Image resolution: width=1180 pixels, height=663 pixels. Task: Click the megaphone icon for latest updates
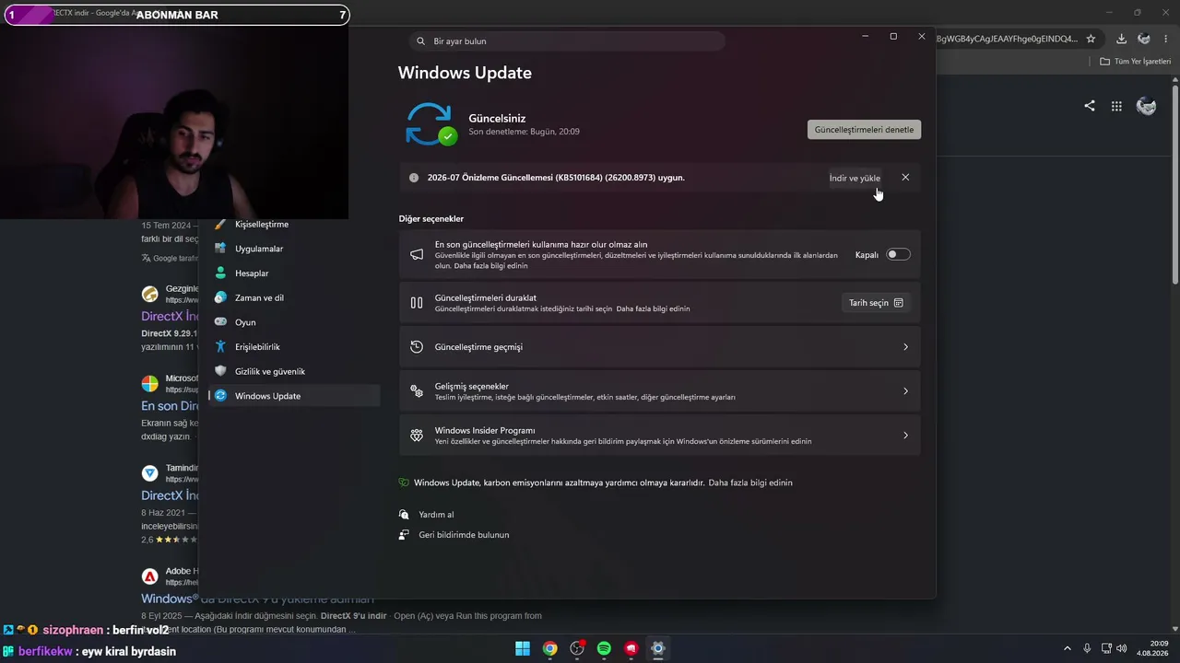pyautogui.click(x=417, y=254)
